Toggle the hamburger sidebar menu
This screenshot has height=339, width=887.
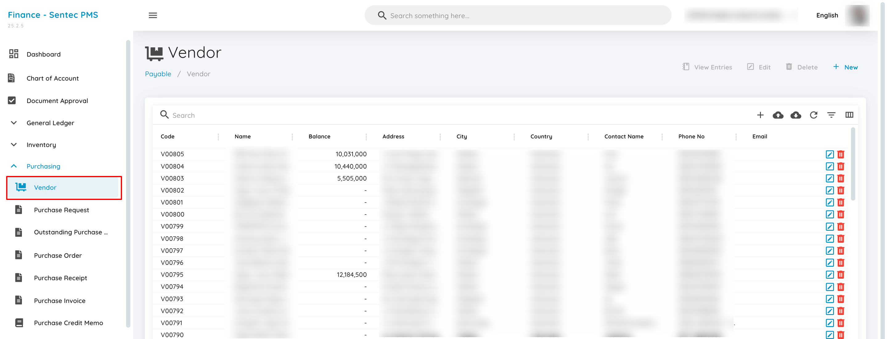point(153,15)
